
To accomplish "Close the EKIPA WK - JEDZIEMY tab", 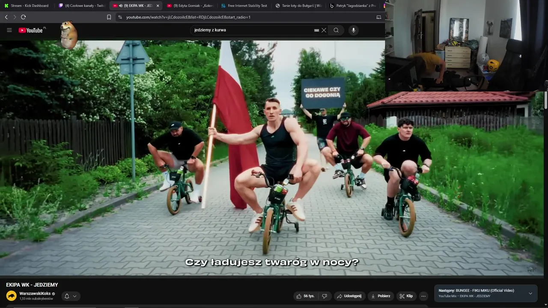I will click(x=158, y=6).
